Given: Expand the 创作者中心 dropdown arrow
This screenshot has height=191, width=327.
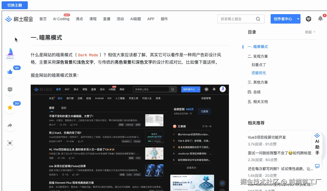Looking at the screenshot, I should point(298,19).
